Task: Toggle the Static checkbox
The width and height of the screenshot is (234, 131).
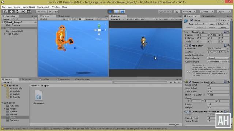Action: click(219, 20)
